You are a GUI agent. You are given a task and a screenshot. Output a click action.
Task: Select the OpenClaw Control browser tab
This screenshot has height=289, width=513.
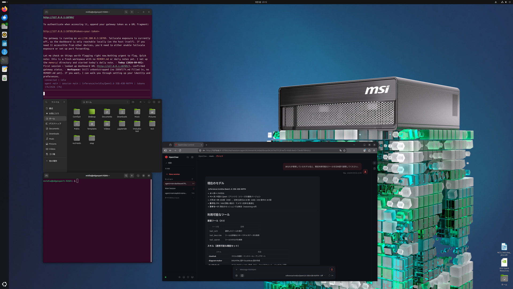(189, 145)
